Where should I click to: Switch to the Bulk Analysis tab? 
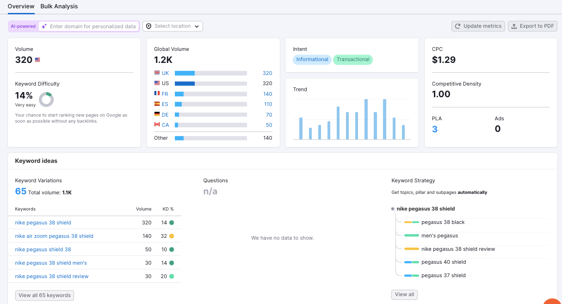pos(59,6)
